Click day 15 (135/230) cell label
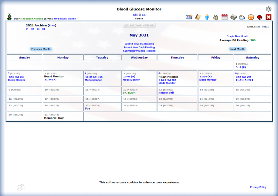278x196 pixels. coord(243,90)
